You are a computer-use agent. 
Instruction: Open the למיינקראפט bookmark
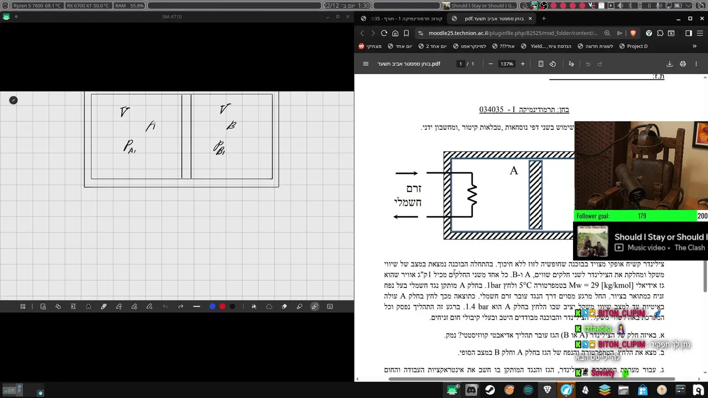[x=468, y=46]
